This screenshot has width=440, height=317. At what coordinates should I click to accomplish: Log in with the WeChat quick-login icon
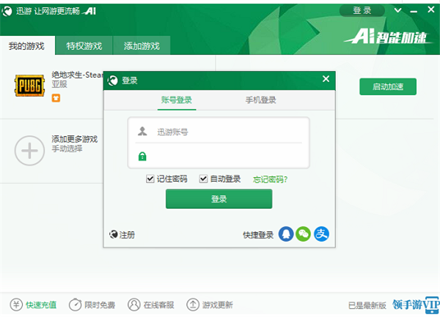click(304, 234)
